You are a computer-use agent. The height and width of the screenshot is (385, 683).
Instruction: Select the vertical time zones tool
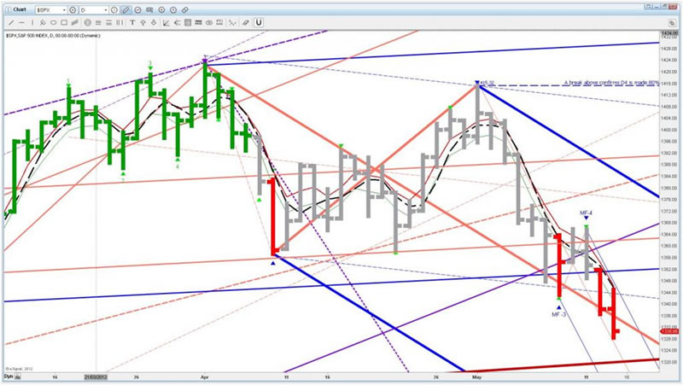pos(120,22)
